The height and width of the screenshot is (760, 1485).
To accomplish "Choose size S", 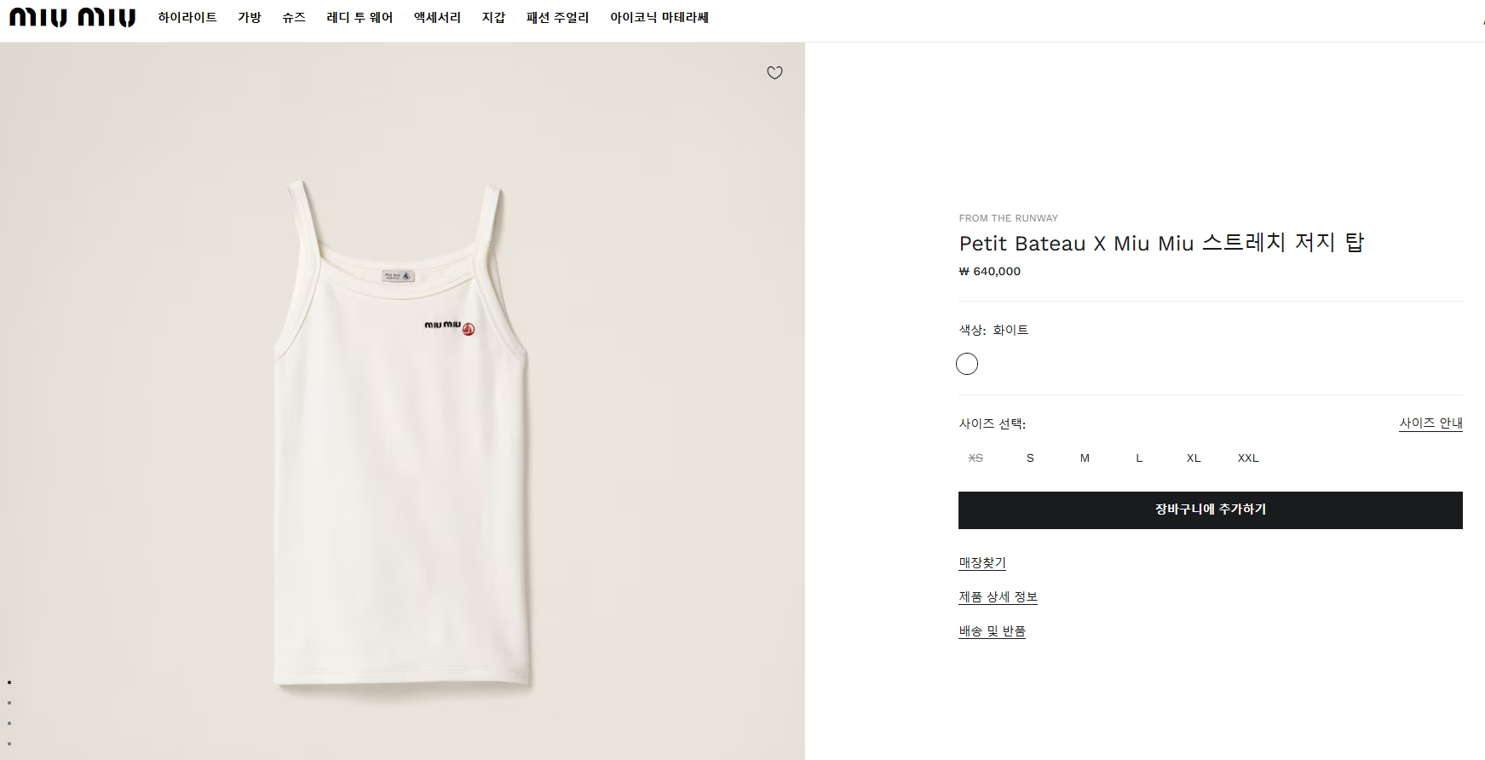I will (1030, 458).
